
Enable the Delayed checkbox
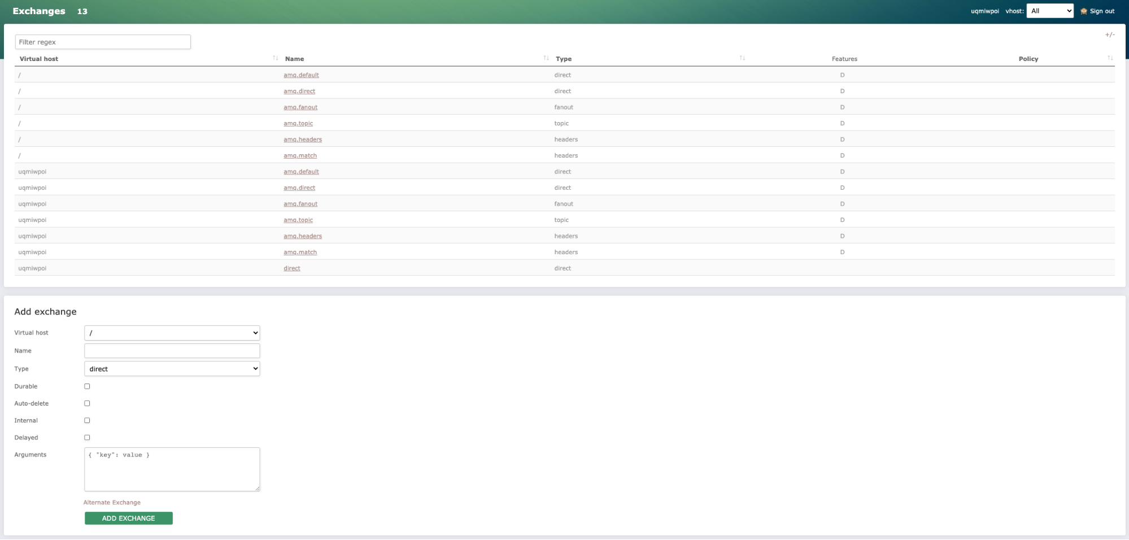pyautogui.click(x=87, y=437)
